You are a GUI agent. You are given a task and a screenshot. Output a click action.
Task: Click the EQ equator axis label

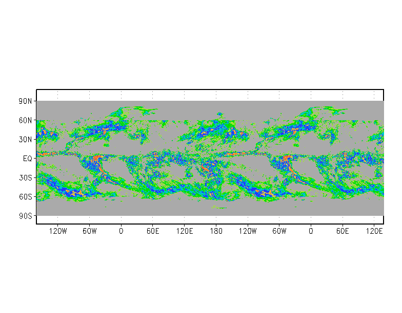tap(28, 159)
